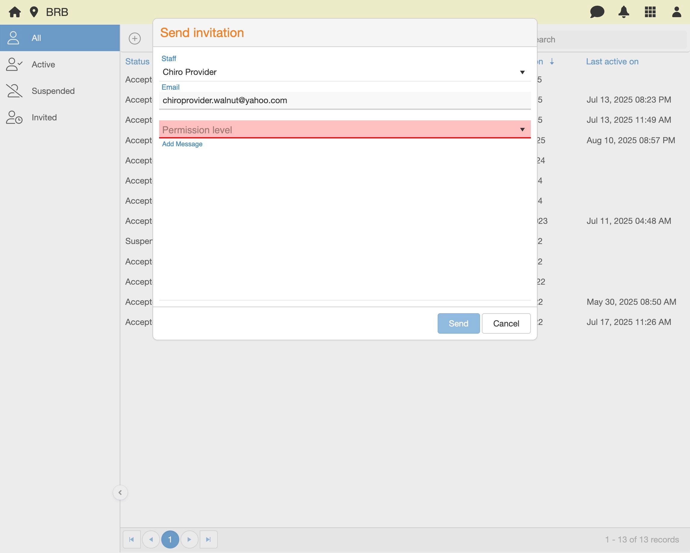
Task: Sort by Last active on column
Action: point(612,61)
